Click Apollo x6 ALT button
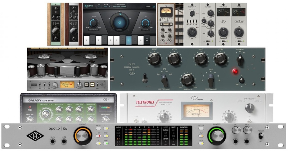The image size is (288, 151). [x=201, y=136]
